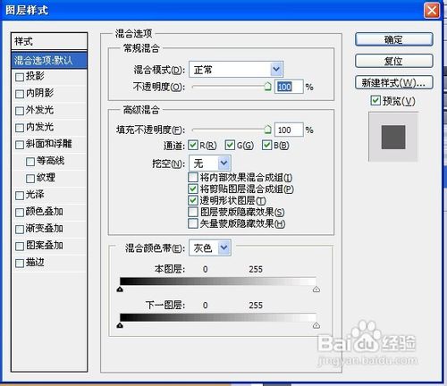Click 下一图层 black point slider triangle
Image resolution: width=447 pixels, height=386 pixels.
120,325
